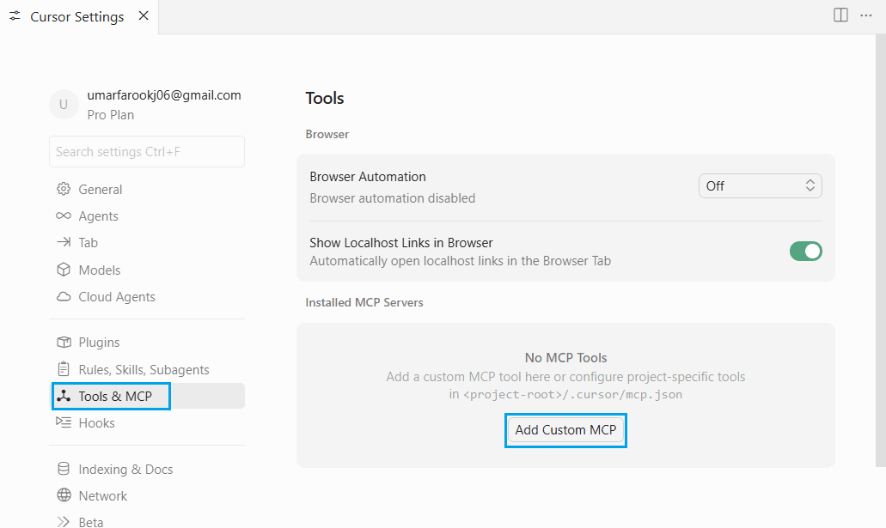The width and height of the screenshot is (886, 528).
Task: Click the user avatar circle
Action: [x=64, y=104]
